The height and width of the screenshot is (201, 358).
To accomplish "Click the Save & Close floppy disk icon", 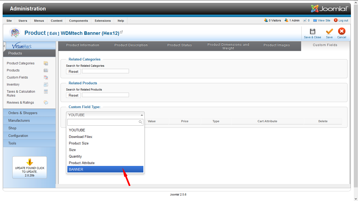I will click(312, 32).
